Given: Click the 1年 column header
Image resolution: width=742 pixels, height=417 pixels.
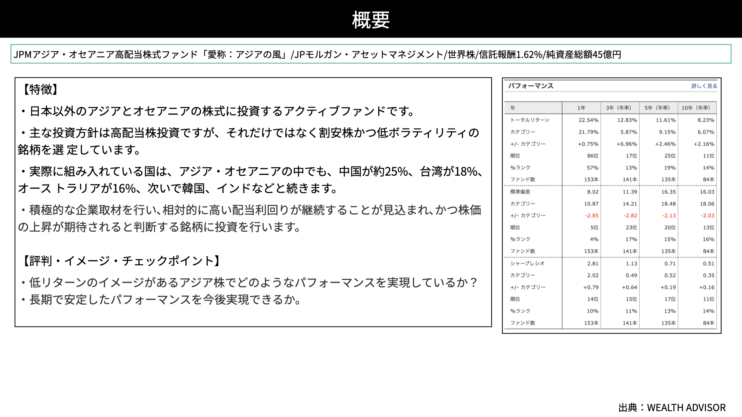Looking at the screenshot, I should pyautogui.click(x=581, y=108).
